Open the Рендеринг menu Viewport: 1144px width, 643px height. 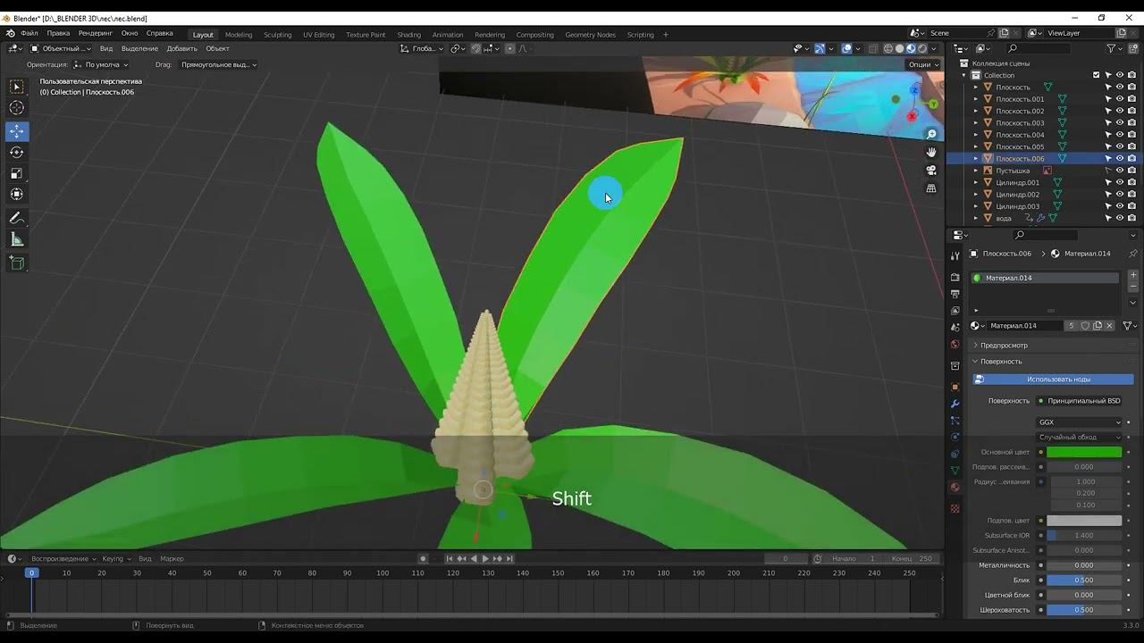click(x=96, y=33)
